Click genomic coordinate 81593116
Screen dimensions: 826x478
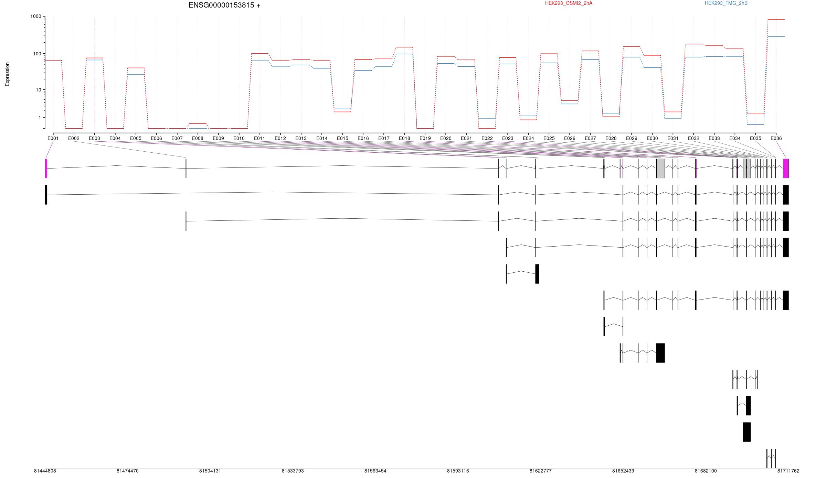tap(458, 471)
